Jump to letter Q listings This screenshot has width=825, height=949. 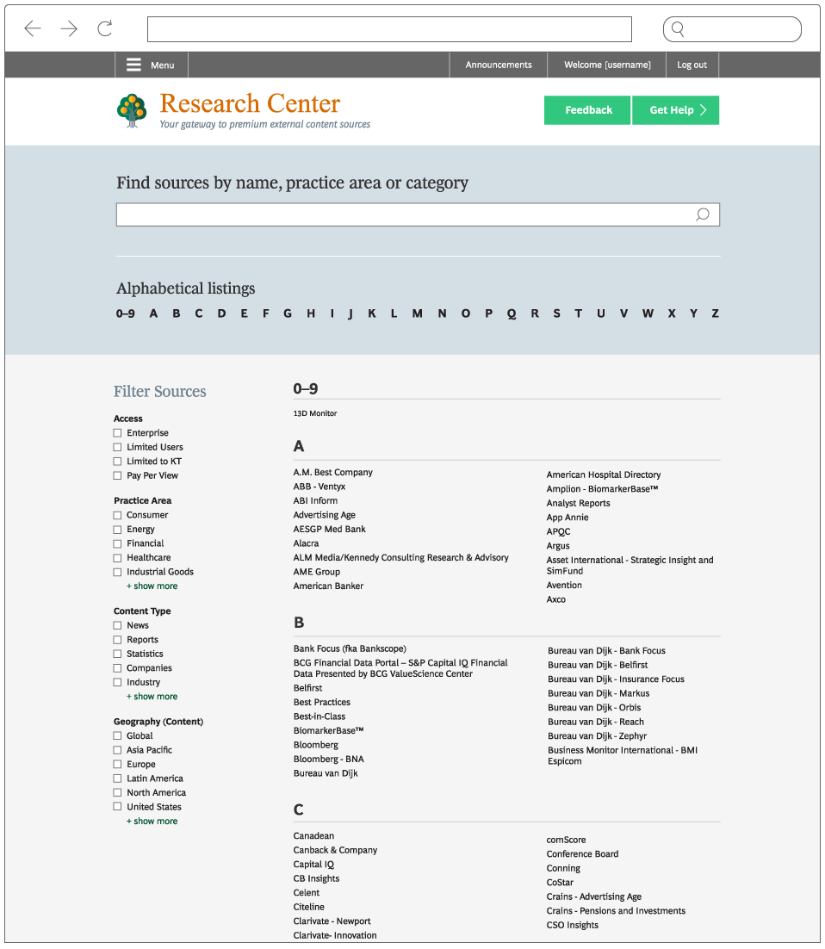pyautogui.click(x=512, y=313)
